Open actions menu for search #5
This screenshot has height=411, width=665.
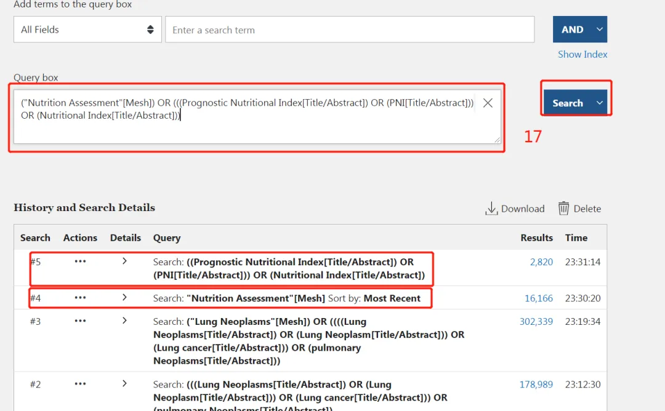[80, 261]
